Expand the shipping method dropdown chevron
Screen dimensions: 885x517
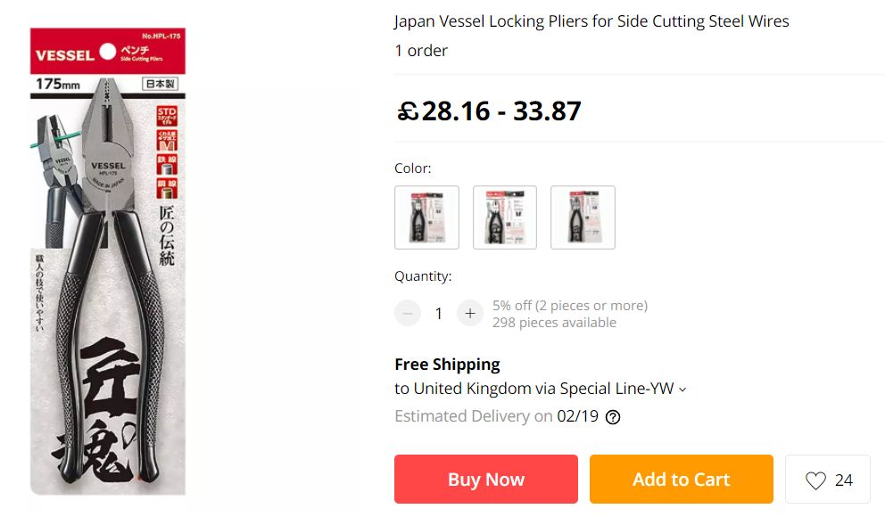pos(682,390)
